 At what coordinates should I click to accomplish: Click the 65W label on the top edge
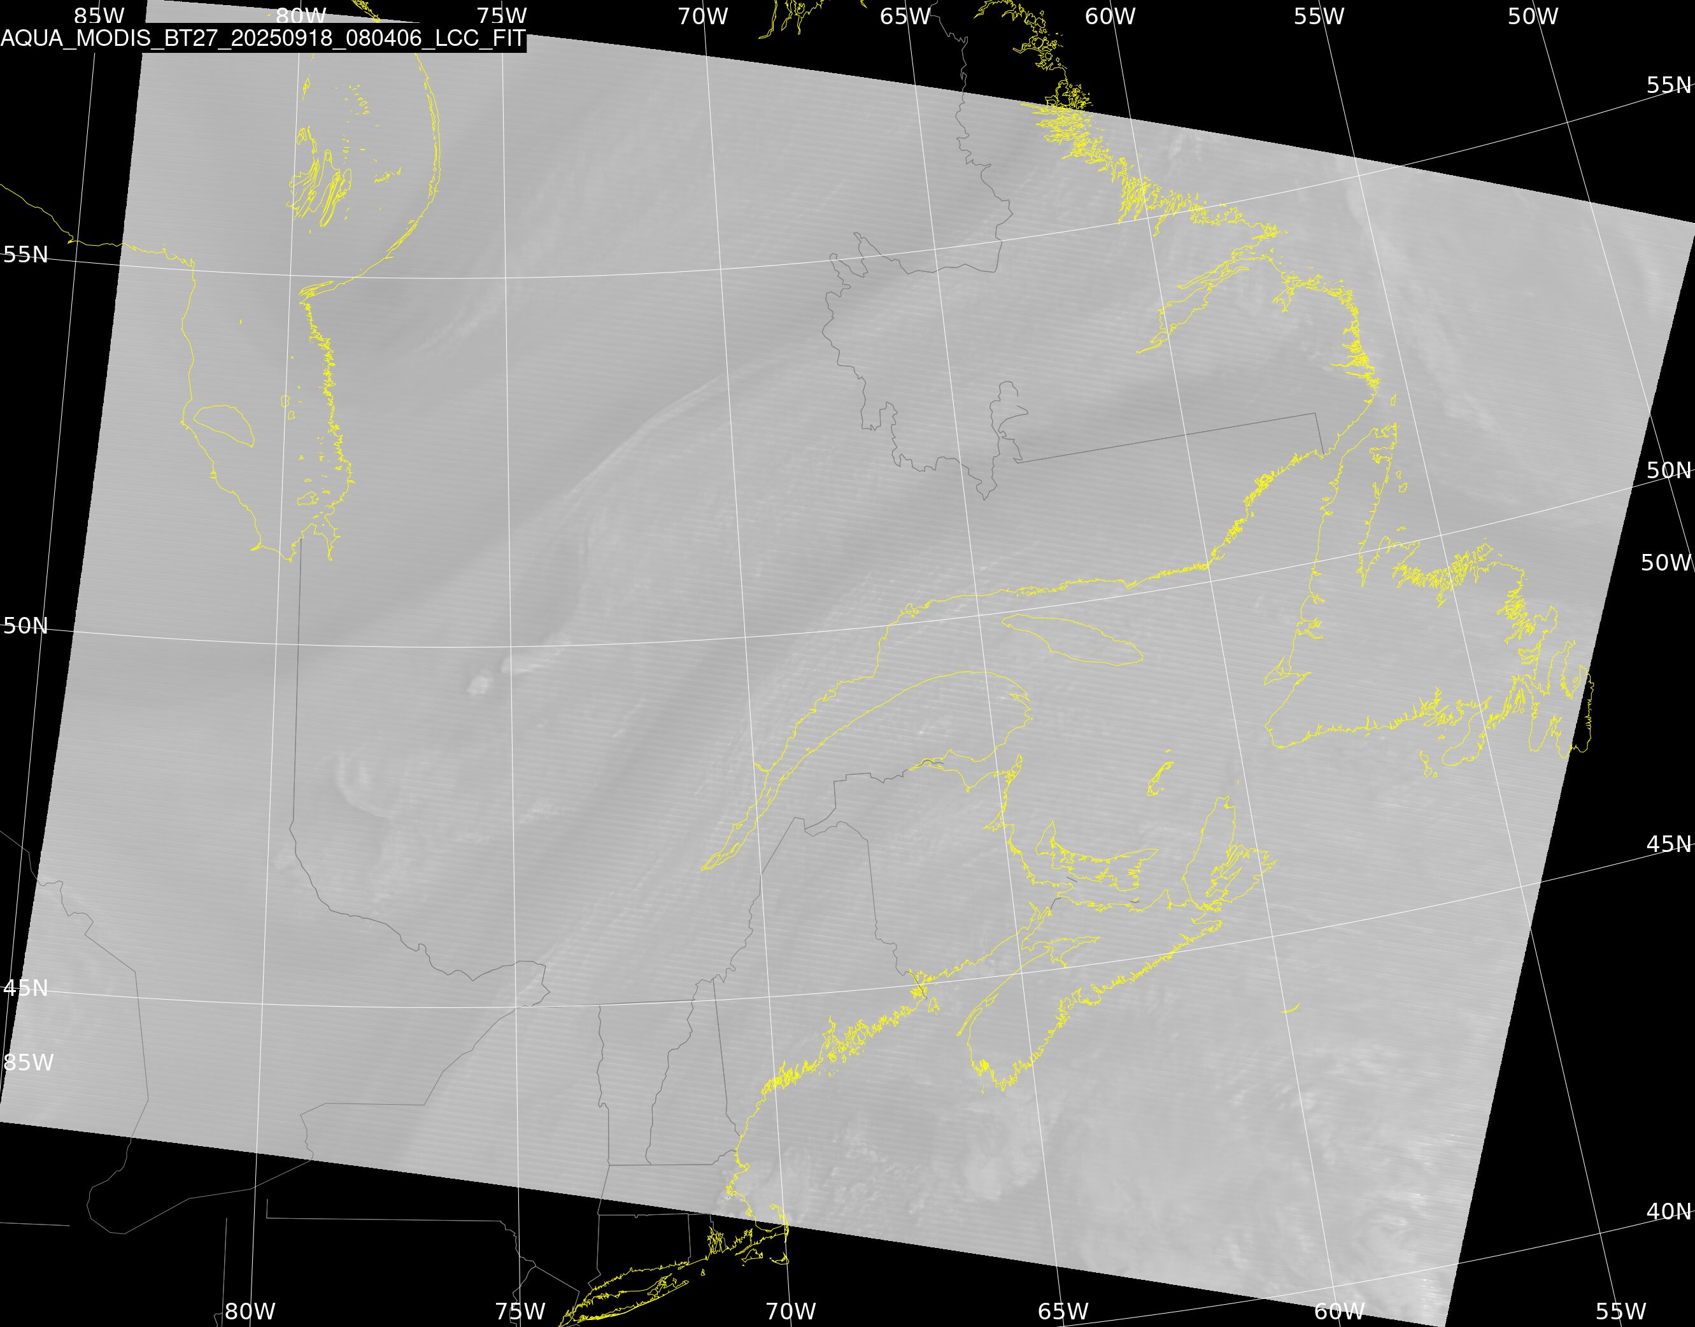click(905, 15)
